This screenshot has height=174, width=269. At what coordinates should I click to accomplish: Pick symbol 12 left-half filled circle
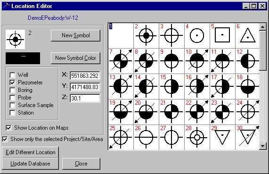247,61
